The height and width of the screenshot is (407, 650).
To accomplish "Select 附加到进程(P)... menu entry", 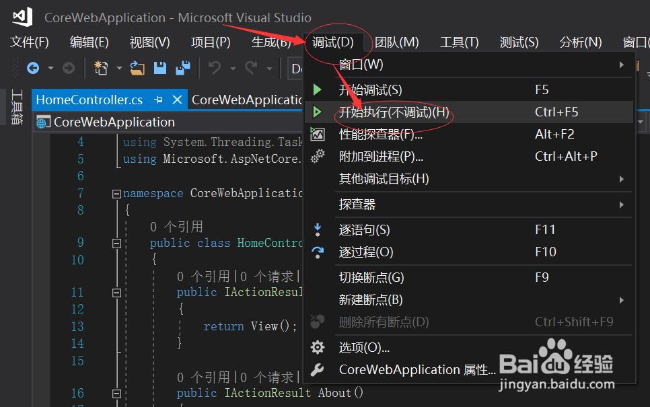I will point(469,157).
